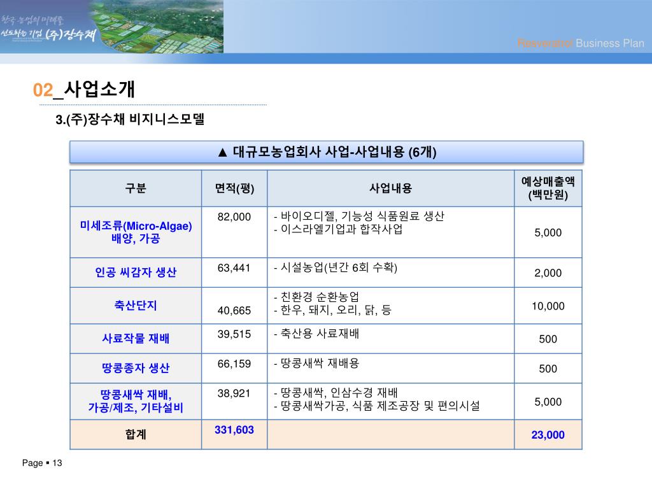Click the total revenue 23,000
This screenshot has height=489, width=652.
click(x=548, y=435)
